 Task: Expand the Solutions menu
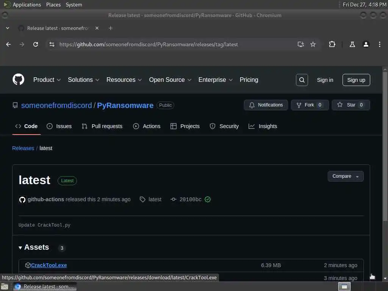pyautogui.click(x=83, y=80)
